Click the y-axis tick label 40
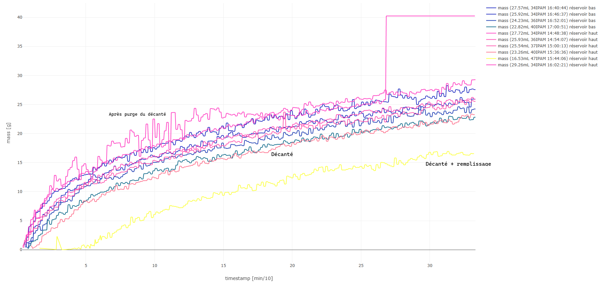Screen dimensions: 600x284 point(20,17)
